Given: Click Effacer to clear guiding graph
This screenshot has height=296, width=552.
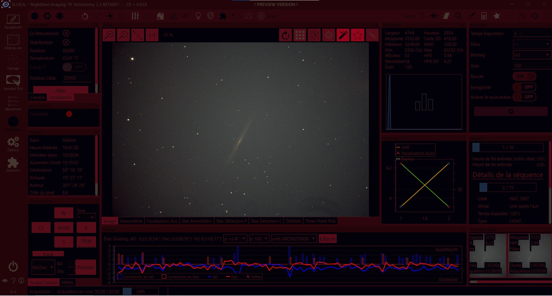Looking at the screenshot, I should (327, 239).
